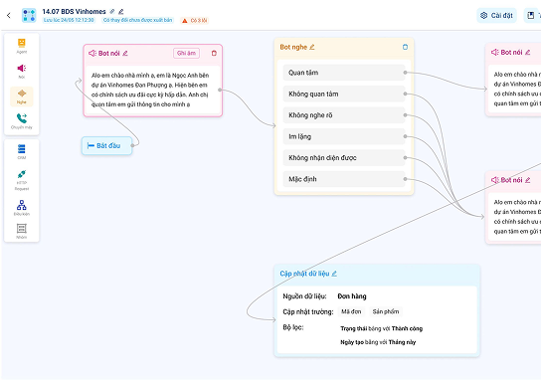The width and height of the screenshot is (541, 383).
Task: Select the Mặc định intent row
Action: pos(344,179)
